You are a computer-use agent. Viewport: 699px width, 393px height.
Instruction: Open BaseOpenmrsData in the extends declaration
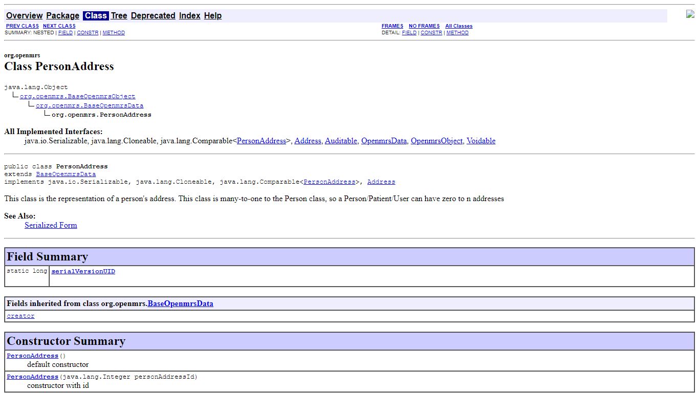(x=66, y=174)
